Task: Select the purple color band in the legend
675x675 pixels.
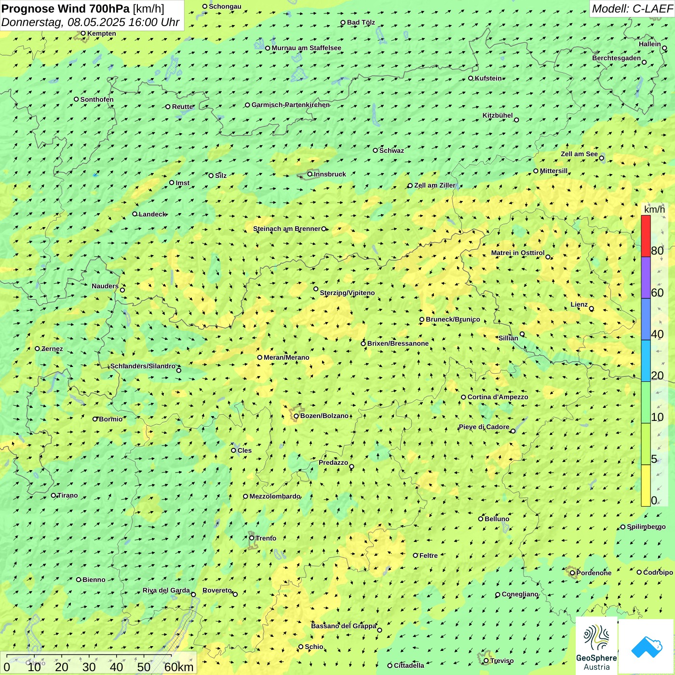Action: click(646, 278)
